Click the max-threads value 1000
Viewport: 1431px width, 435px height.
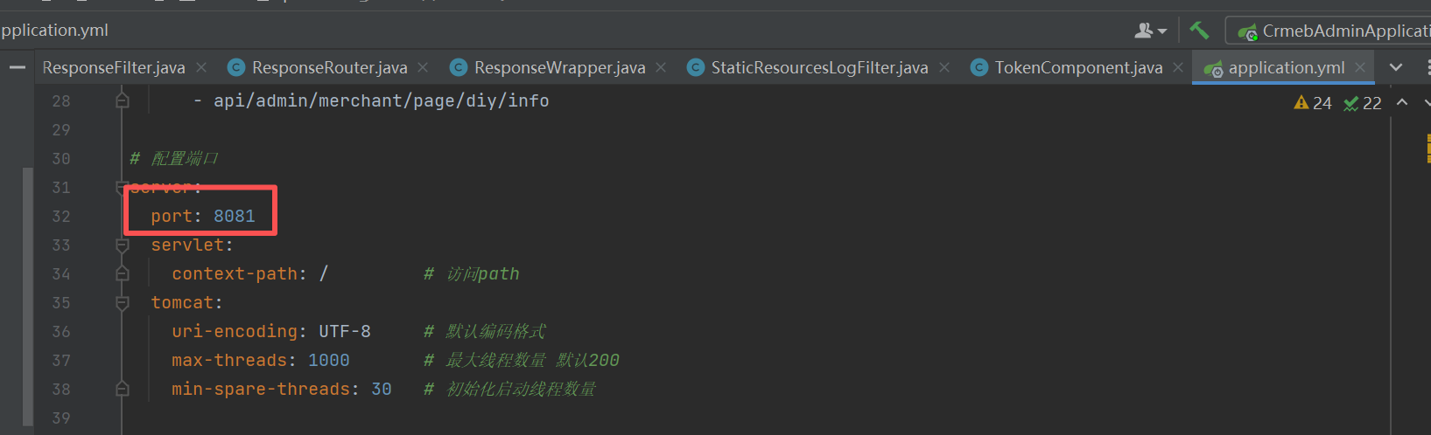328,360
